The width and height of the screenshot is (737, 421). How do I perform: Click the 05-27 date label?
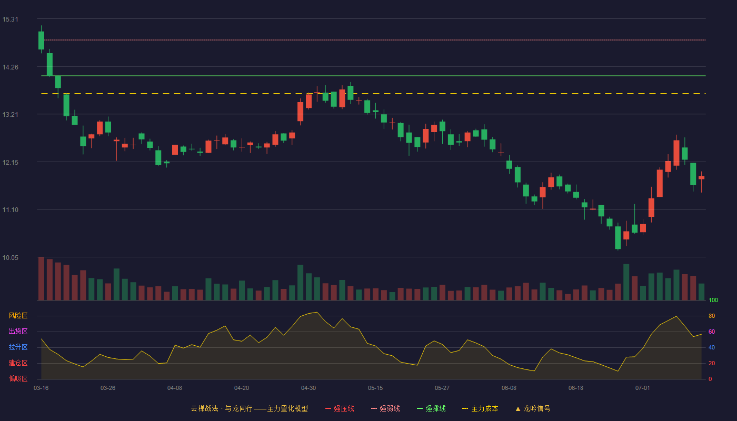pos(442,388)
